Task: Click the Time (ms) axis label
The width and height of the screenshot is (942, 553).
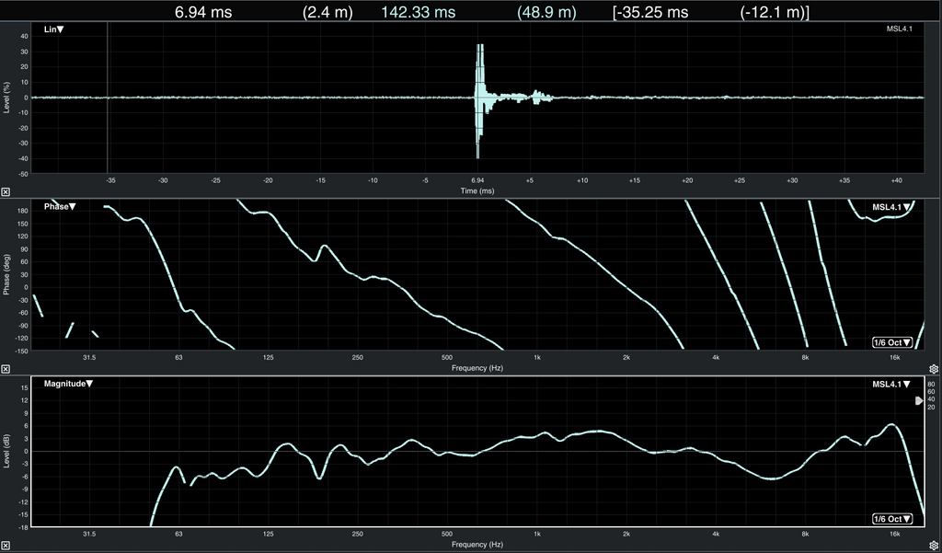Action: [477, 191]
